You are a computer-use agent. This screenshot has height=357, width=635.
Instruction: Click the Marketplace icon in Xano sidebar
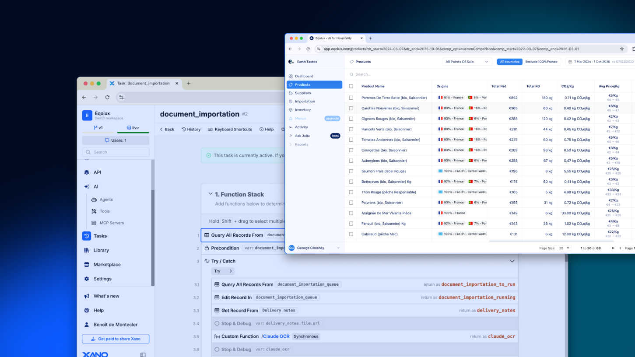87,265
